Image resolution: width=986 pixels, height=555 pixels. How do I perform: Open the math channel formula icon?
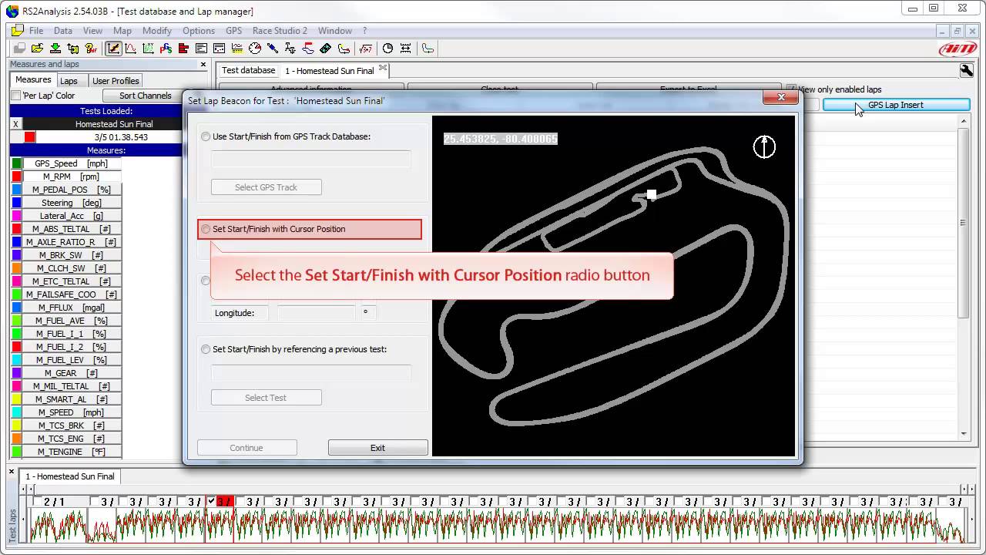(366, 49)
